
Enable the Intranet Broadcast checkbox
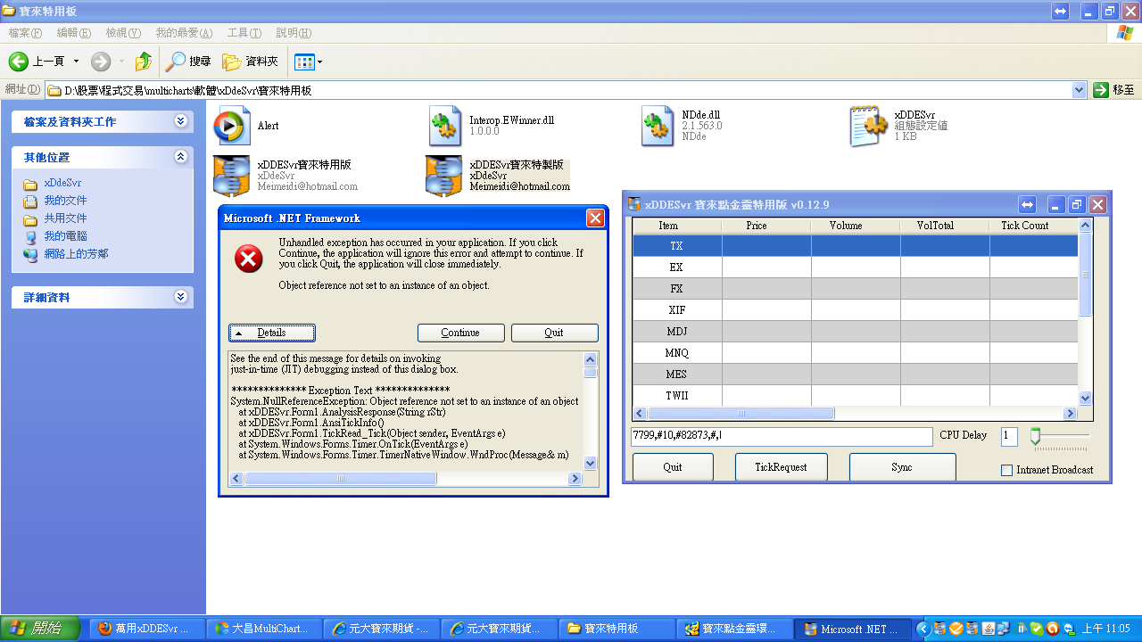click(1006, 470)
